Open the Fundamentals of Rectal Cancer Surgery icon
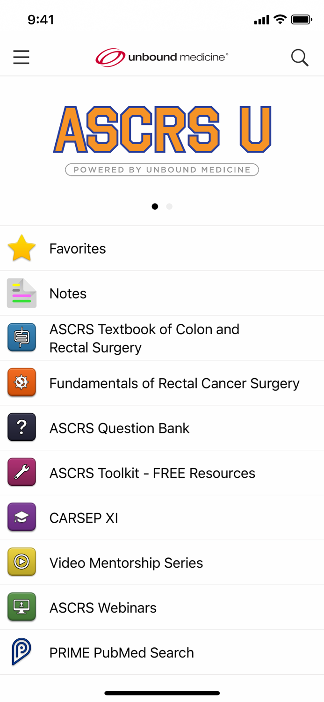This screenshot has width=324, height=702. tap(21, 382)
